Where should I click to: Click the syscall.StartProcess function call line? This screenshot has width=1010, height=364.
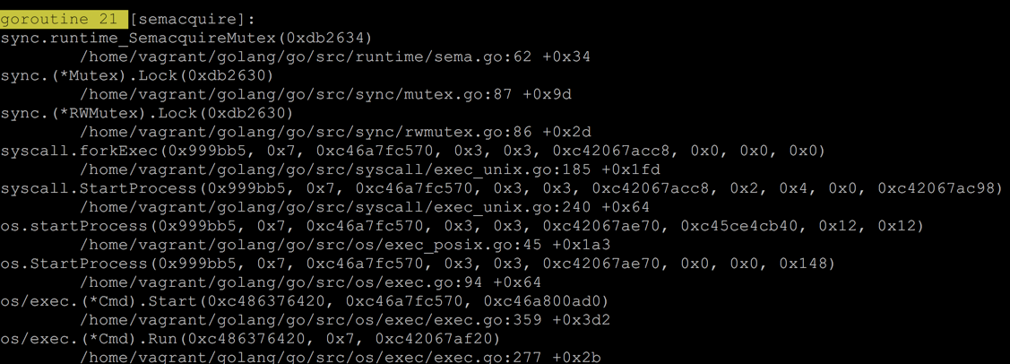[x=502, y=188]
